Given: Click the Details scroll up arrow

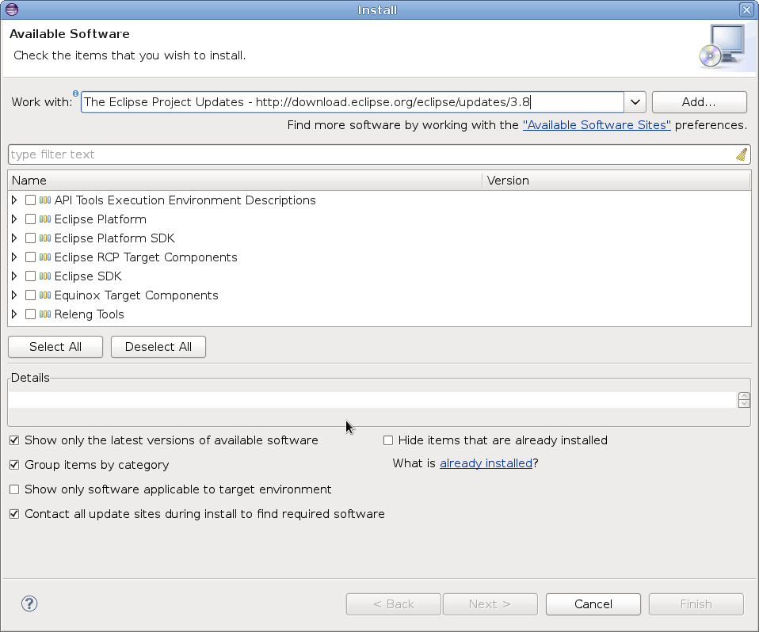Looking at the screenshot, I should click(744, 396).
